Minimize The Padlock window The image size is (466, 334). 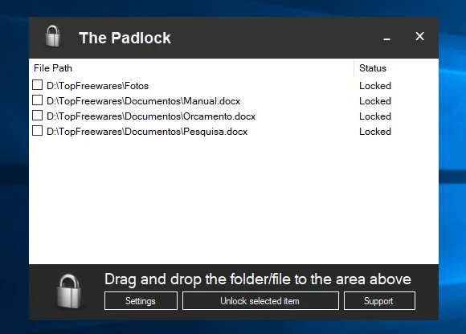point(386,39)
